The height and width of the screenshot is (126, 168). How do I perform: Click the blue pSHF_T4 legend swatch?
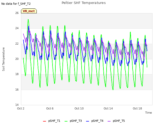coord(87,121)
